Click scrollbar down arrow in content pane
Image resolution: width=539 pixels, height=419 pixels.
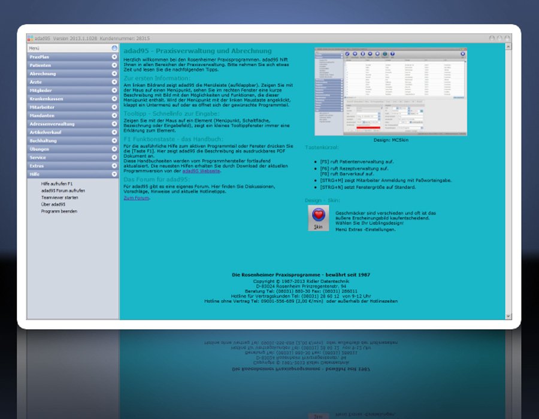click(508, 316)
